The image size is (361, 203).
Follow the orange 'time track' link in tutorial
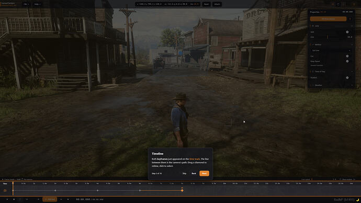(x=195, y=159)
